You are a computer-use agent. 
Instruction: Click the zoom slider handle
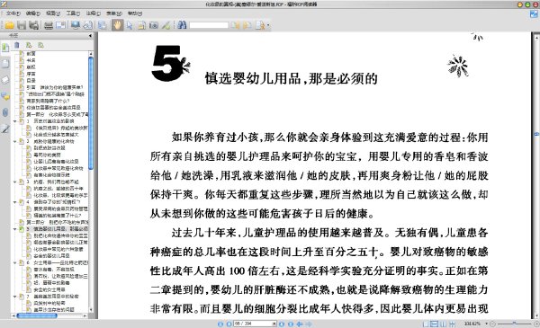514,324
